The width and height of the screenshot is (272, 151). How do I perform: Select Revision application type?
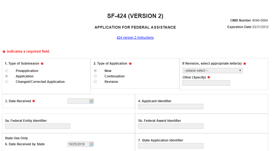(x=95, y=82)
